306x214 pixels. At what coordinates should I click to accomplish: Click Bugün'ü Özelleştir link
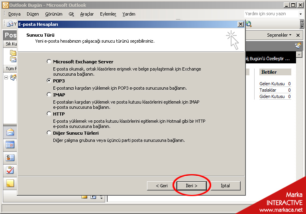pyautogui.click(x=268, y=59)
